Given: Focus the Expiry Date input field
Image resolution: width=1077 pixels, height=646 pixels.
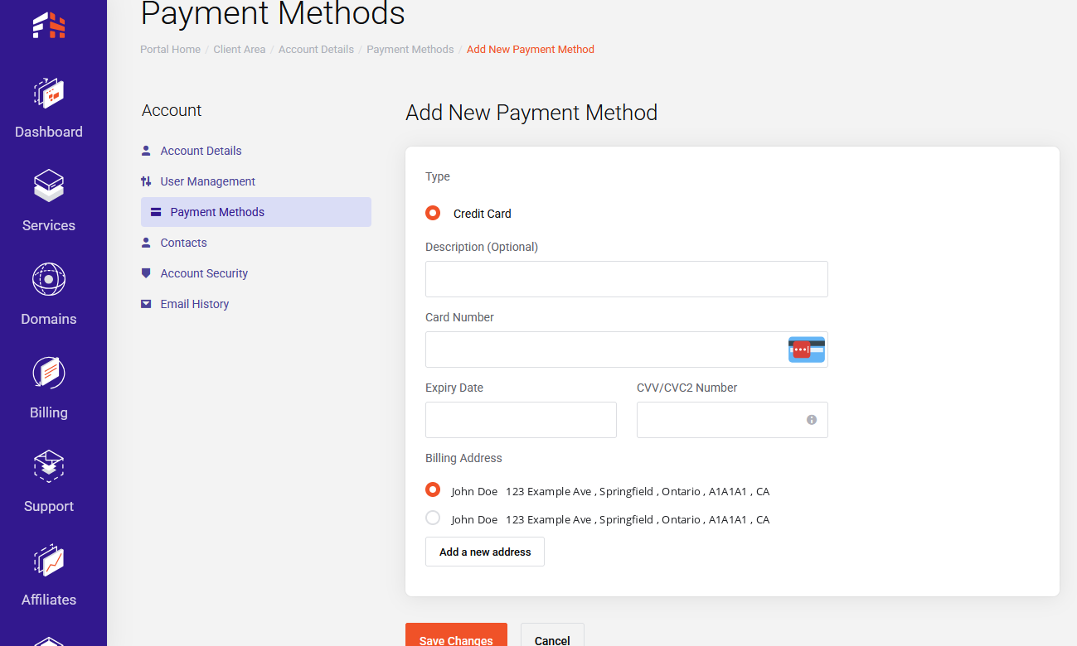Looking at the screenshot, I should (521, 420).
